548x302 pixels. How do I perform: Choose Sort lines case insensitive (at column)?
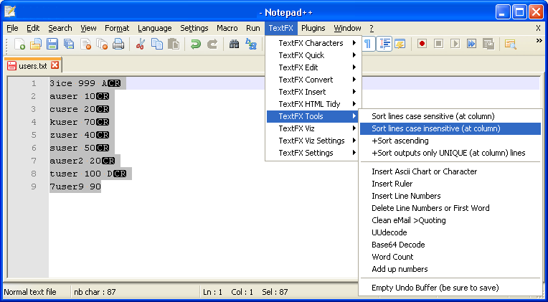450,128
